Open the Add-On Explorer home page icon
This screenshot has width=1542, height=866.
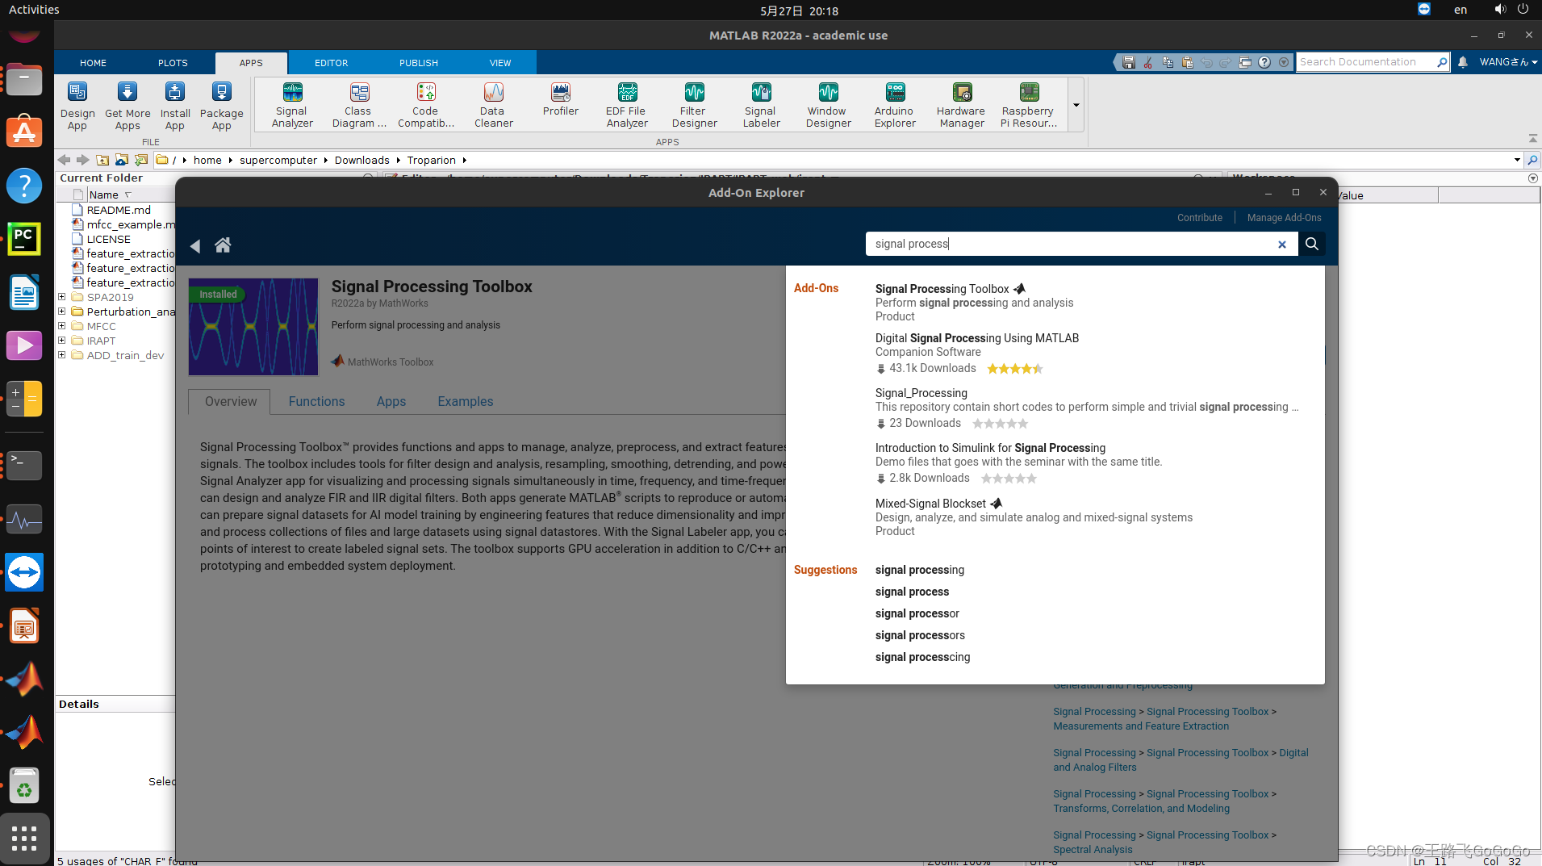[x=224, y=245]
